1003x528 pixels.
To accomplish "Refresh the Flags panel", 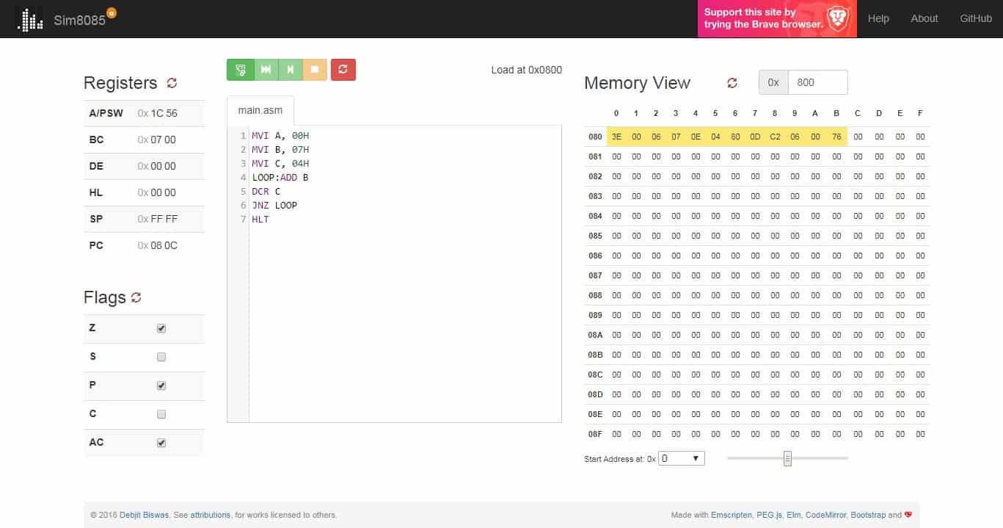I will [136, 297].
